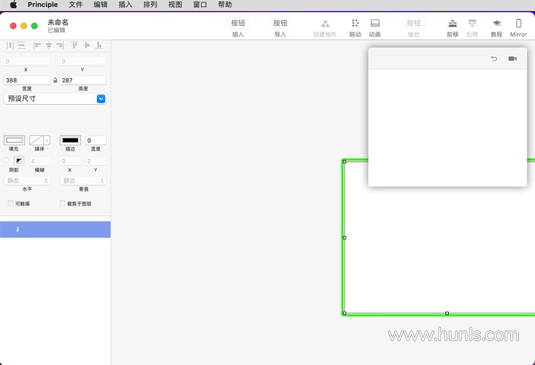Distribute layers vertically icon

(22, 45)
